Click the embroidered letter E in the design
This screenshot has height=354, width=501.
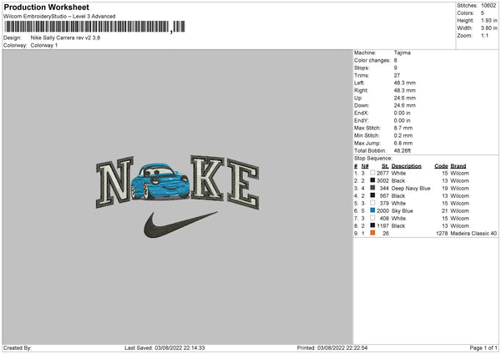(243, 185)
